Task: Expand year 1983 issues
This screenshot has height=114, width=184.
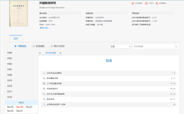Action: pos(9,58)
